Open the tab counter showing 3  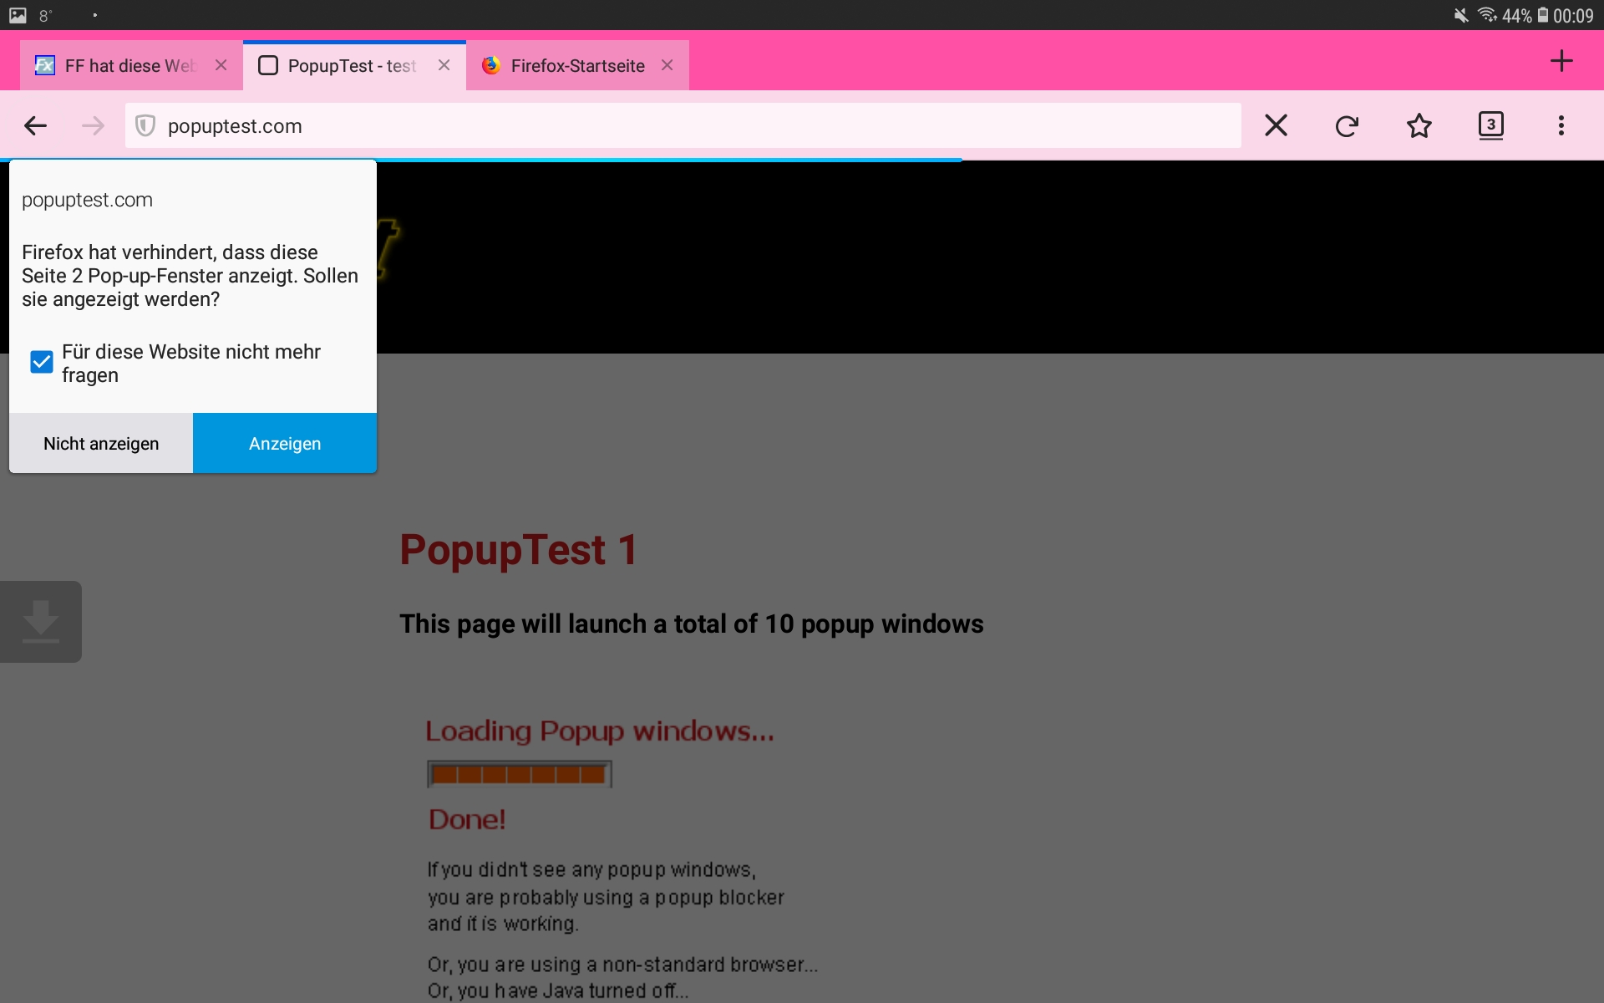pos(1490,125)
